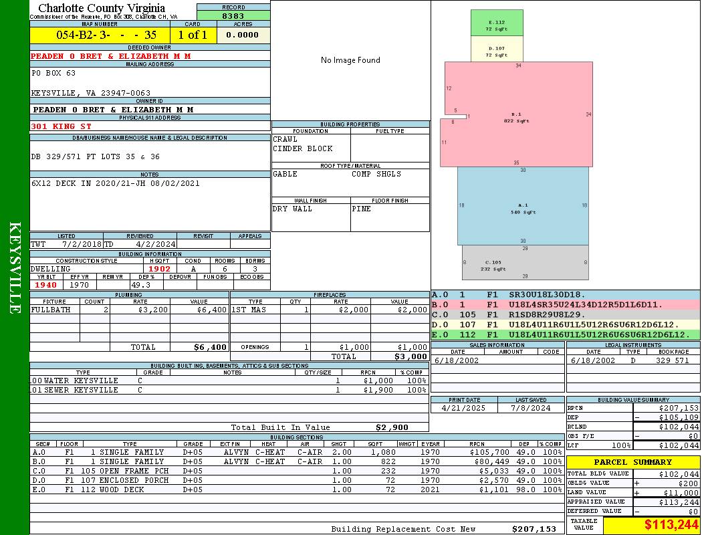The width and height of the screenshot is (702, 535).
Task: Click the green E.112 deck sketch section
Action: (x=497, y=23)
